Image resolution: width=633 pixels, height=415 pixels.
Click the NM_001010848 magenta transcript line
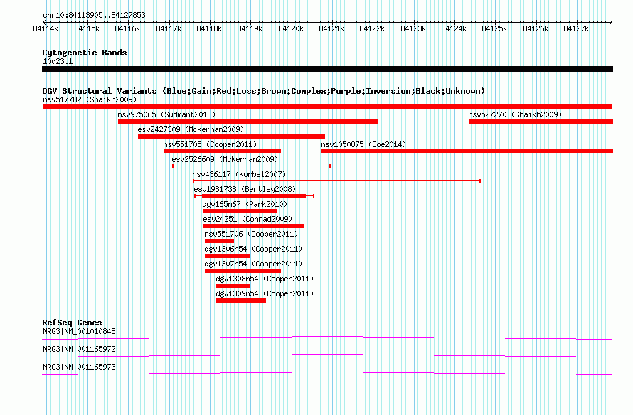coord(327,338)
